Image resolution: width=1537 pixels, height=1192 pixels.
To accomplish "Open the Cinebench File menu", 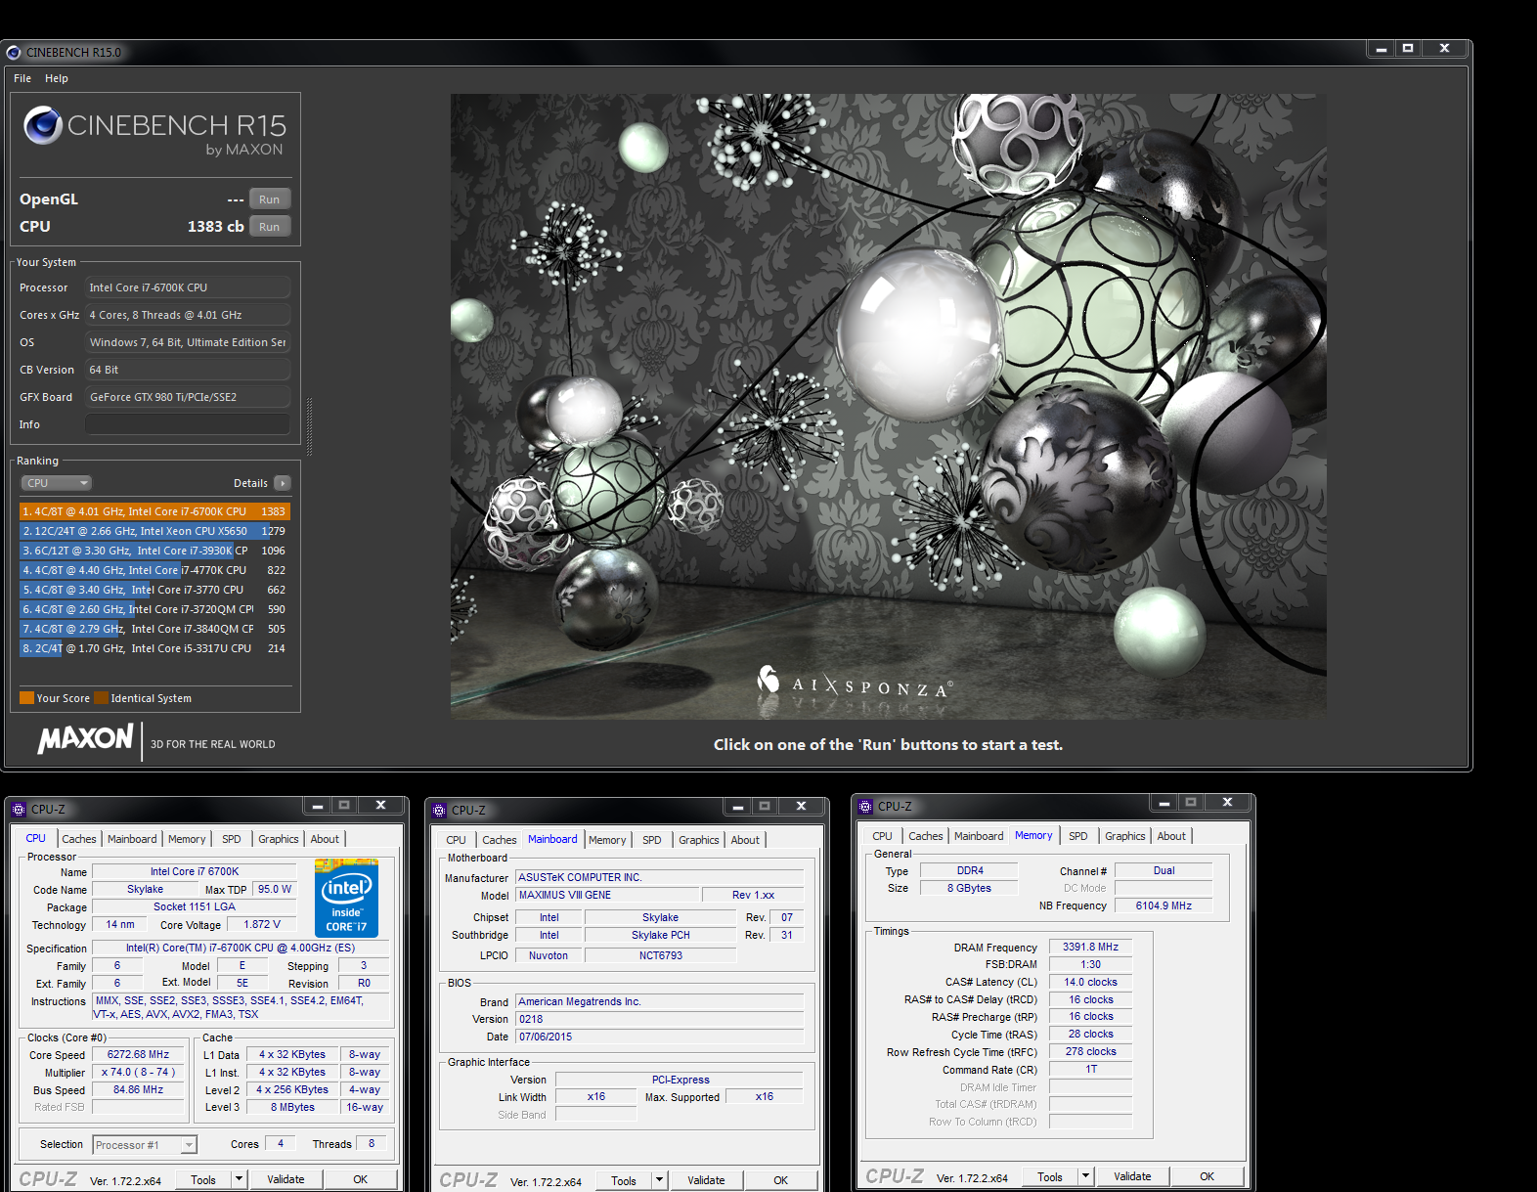I will click(x=22, y=78).
